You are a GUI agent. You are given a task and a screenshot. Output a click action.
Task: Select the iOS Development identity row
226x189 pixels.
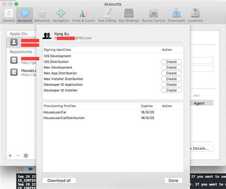[x=113, y=56]
